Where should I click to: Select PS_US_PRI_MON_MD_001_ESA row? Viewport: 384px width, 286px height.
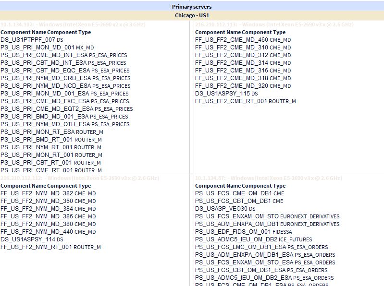click(64, 94)
